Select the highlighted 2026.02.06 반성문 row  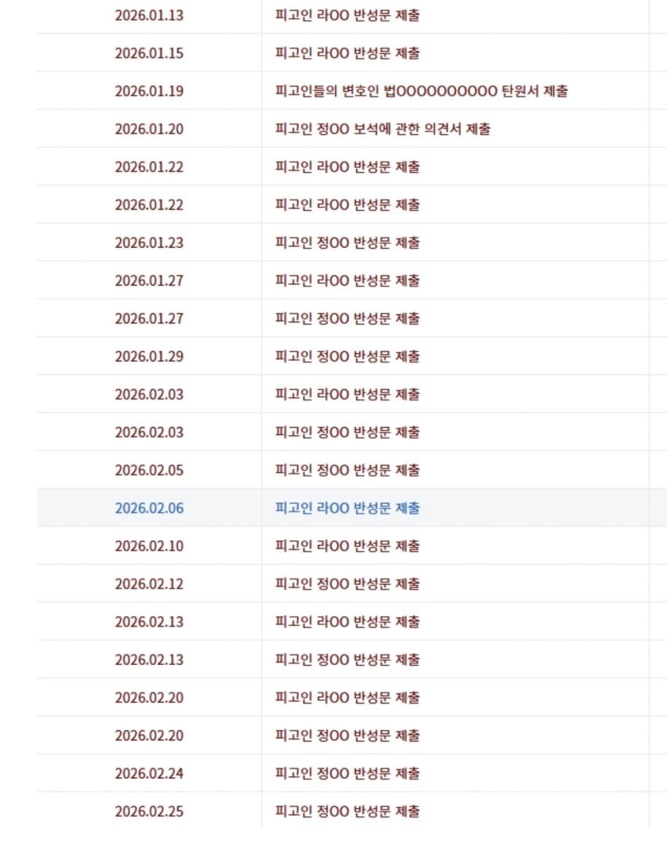(347, 508)
